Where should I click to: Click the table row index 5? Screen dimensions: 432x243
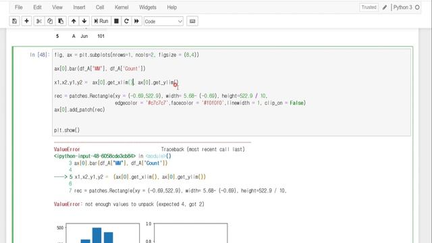(57, 36)
